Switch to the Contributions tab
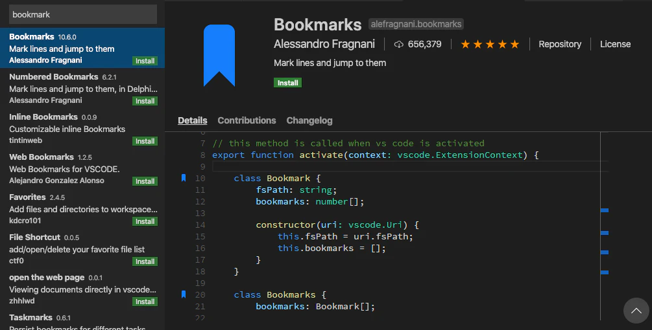This screenshot has width=652, height=330. pos(247,120)
